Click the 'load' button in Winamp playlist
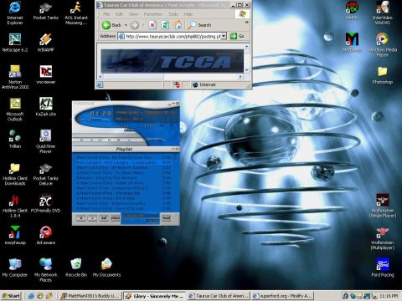Image resolution: width=402 pixels, height=301 pixels. click(167, 218)
